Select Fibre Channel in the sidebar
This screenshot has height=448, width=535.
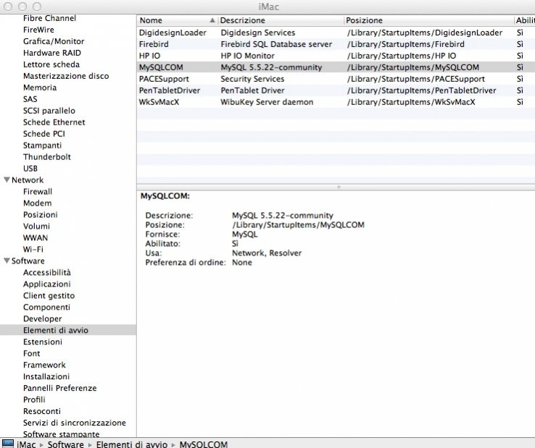[49, 18]
